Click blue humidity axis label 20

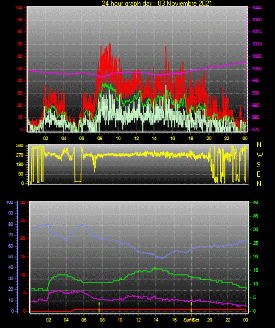[11, 290]
